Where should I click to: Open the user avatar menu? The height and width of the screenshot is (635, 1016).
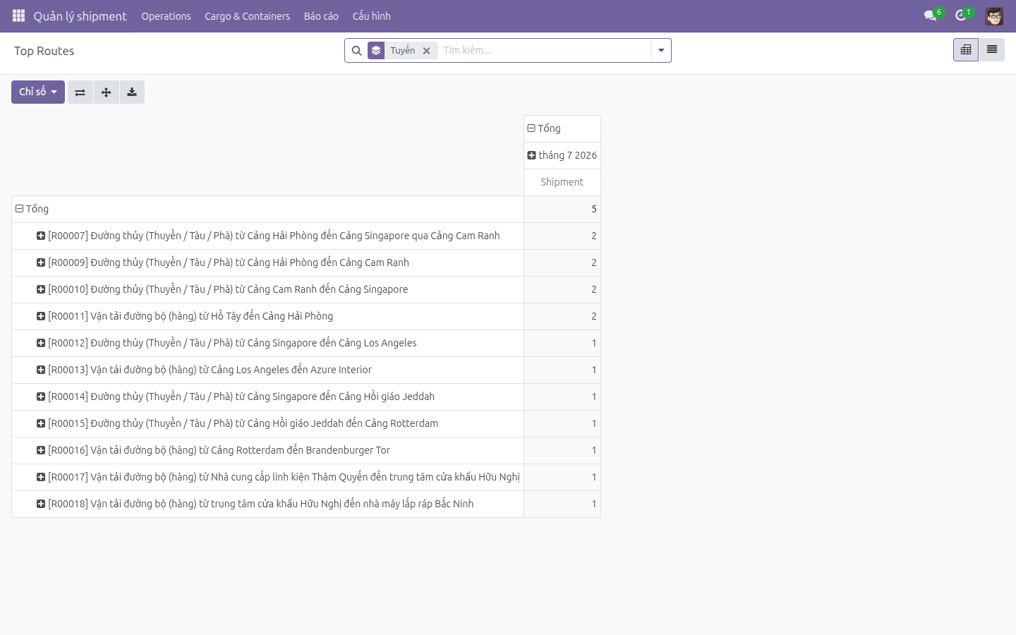pyautogui.click(x=994, y=16)
